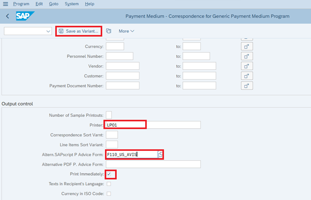This screenshot has width=311, height=200.
Task: Click Line Items Sort Variant field
Action: click(x=112, y=145)
